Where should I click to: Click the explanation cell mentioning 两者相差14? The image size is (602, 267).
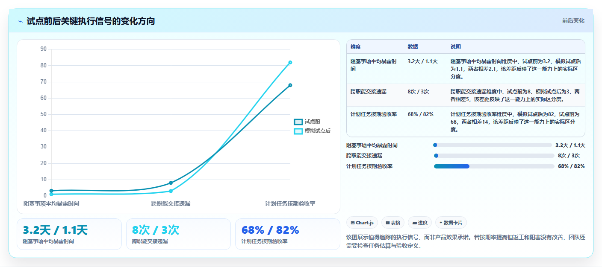515,122
